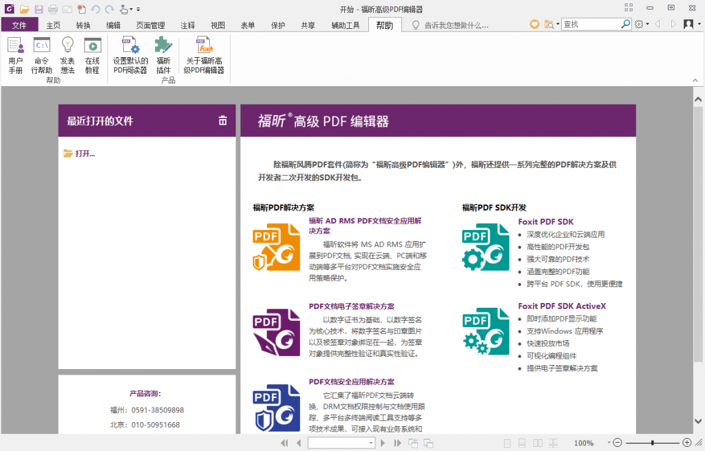
Task: Click the hand touch mode icon
Action: (x=124, y=9)
